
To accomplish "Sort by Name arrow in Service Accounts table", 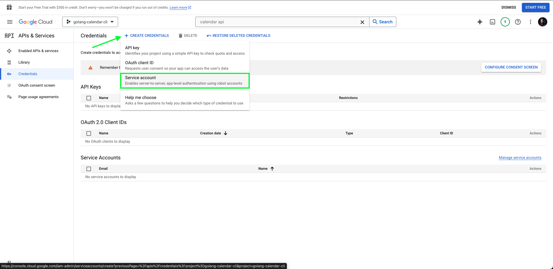I will [272, 169].
